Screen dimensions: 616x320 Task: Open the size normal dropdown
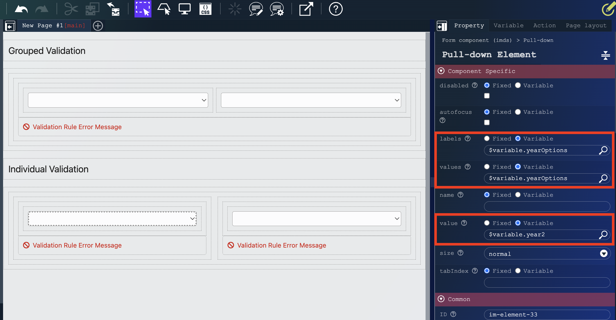point(547,254)
